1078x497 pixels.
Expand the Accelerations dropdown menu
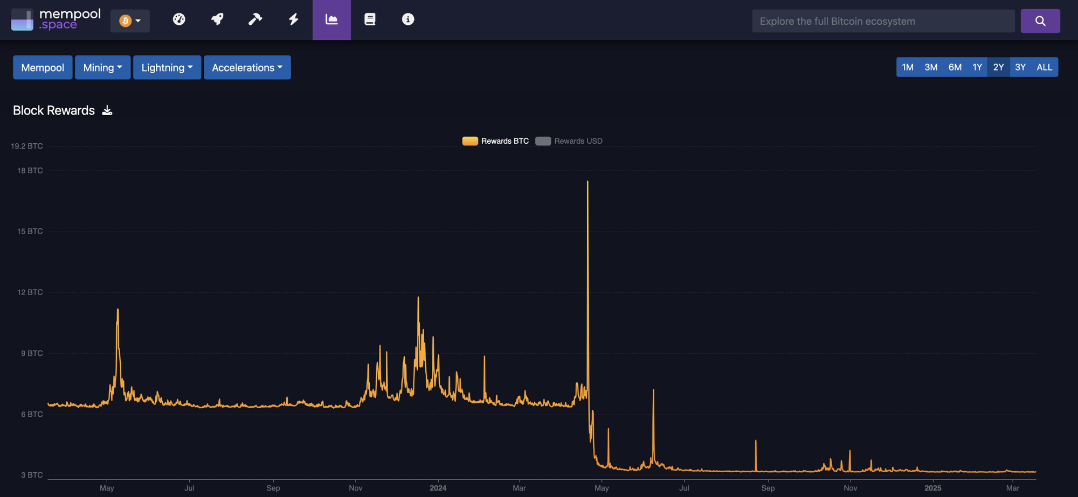coord(247,68)
